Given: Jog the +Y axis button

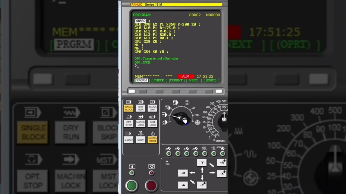Looking at the screenshot, I should (x=202, y=185).
